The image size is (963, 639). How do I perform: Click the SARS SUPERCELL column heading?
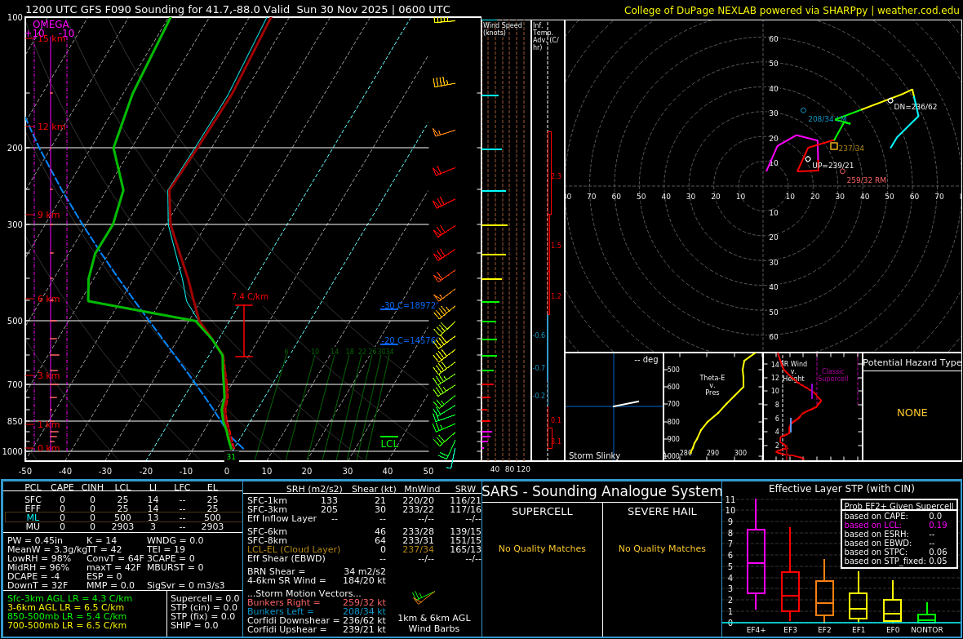coord(543,512)
